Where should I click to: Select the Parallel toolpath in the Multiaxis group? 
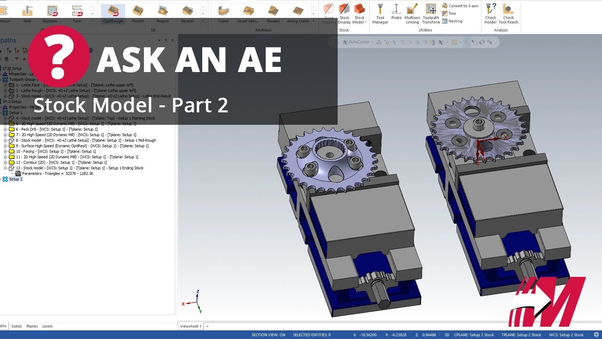tap(273, 14)
